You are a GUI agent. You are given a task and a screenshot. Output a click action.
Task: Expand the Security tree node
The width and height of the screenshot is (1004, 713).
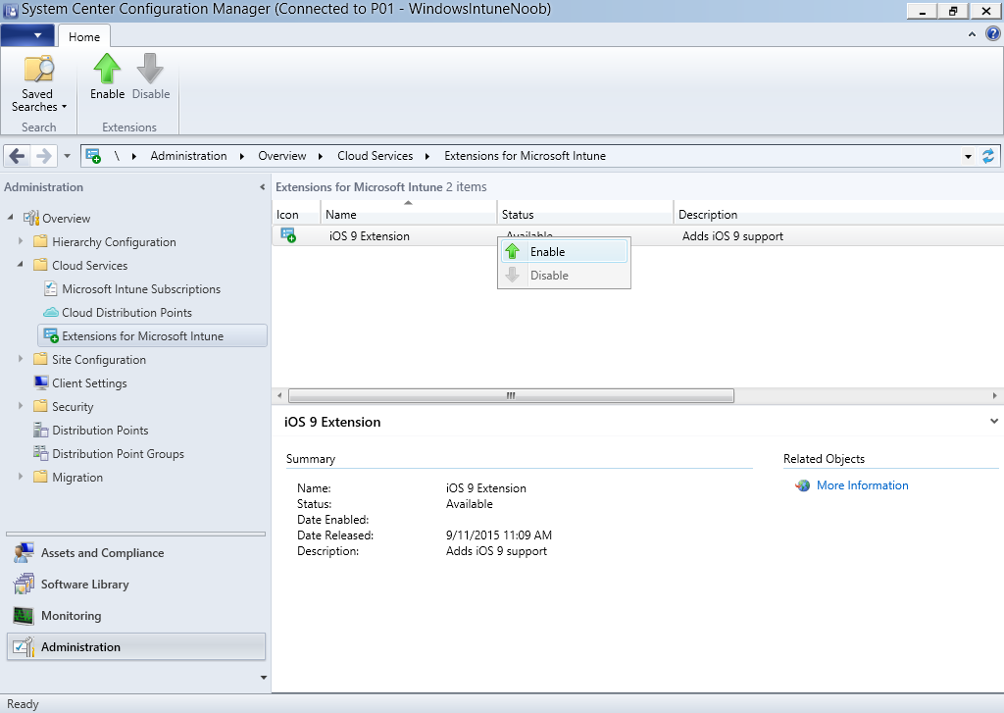21,406
